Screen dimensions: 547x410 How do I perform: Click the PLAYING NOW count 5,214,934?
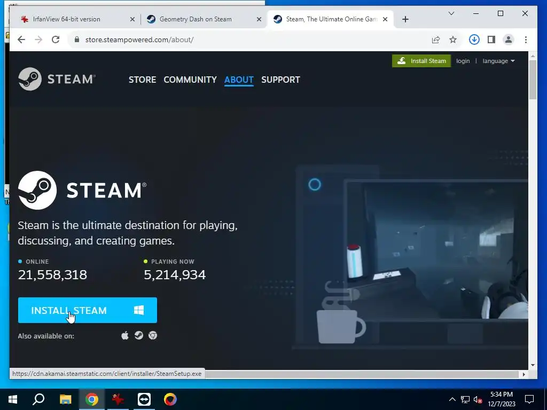(x=175, y=275)
